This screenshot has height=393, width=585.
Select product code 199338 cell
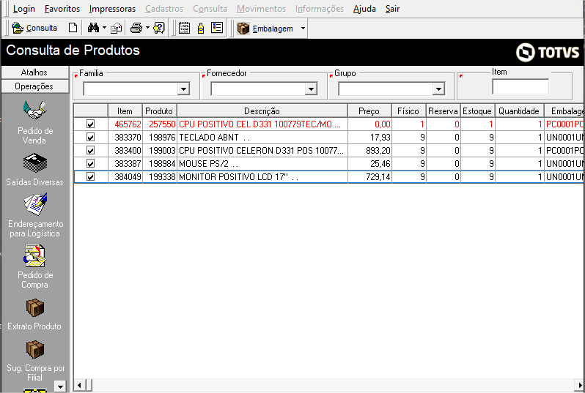160,177
